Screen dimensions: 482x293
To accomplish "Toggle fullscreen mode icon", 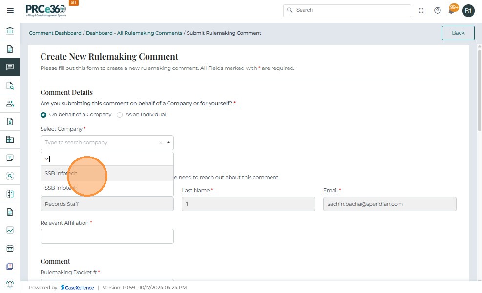I will 421,11.
